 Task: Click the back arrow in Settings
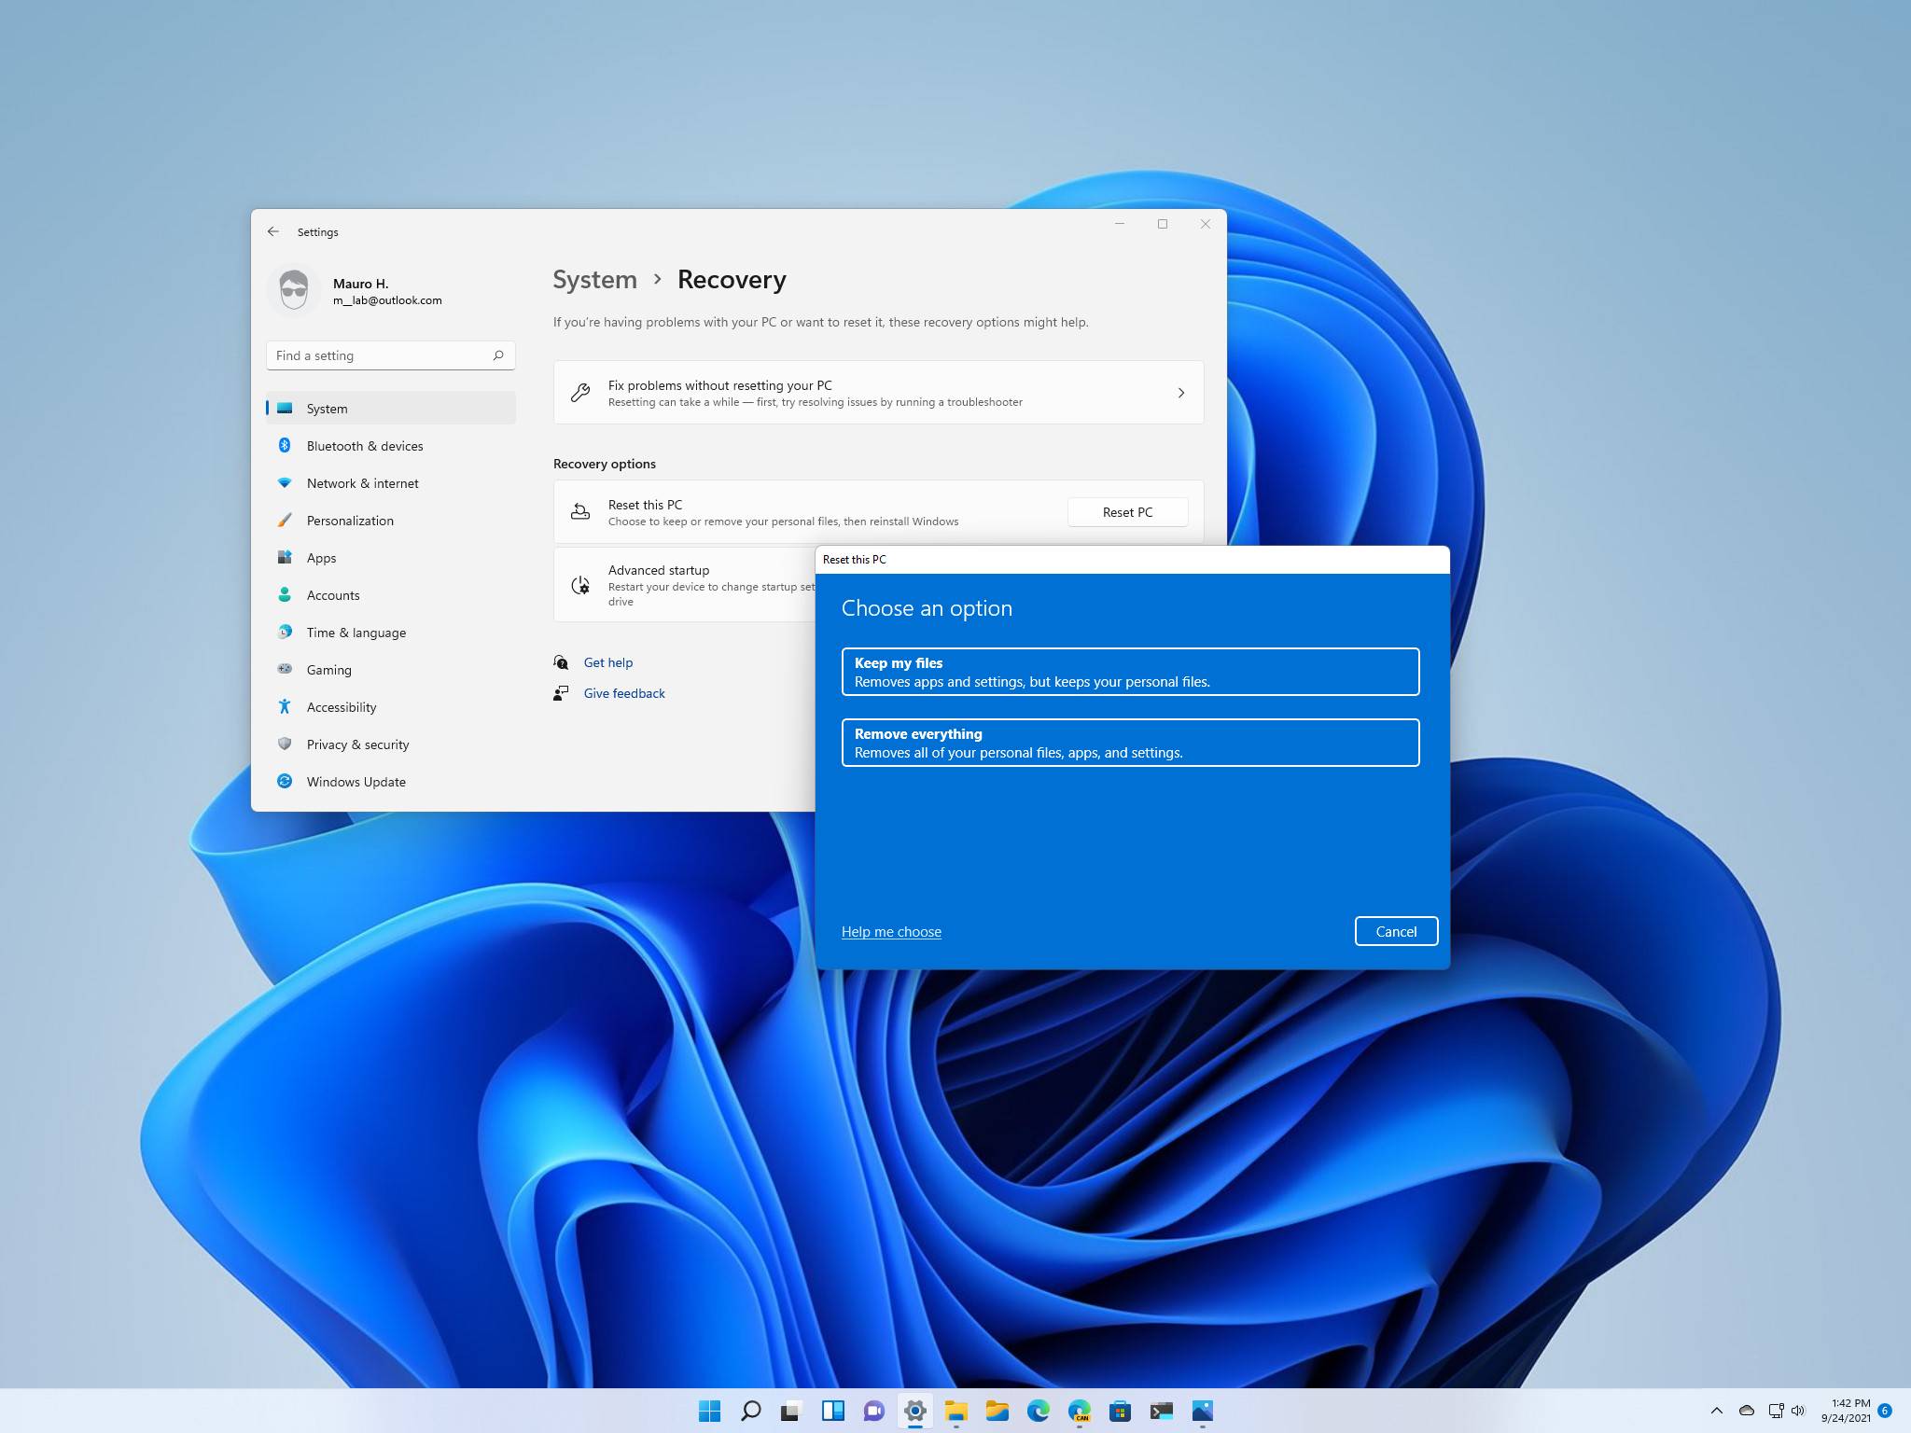point(273,230)
